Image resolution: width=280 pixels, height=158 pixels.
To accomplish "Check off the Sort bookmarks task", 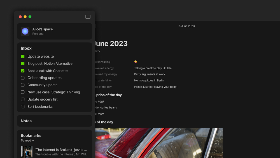I will (x=23, y=107).
